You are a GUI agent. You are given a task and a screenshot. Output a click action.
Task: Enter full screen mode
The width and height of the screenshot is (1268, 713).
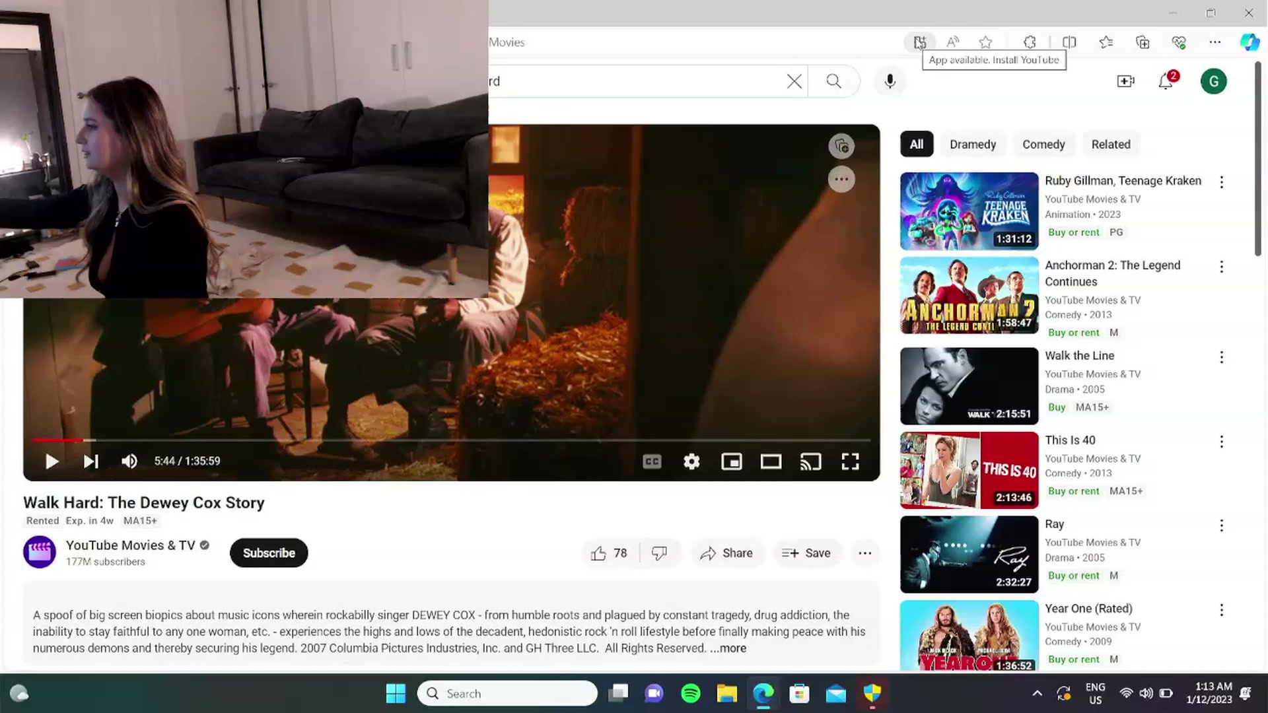[851, 461]
